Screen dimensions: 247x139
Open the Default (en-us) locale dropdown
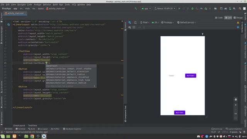[x=186, y=22]
